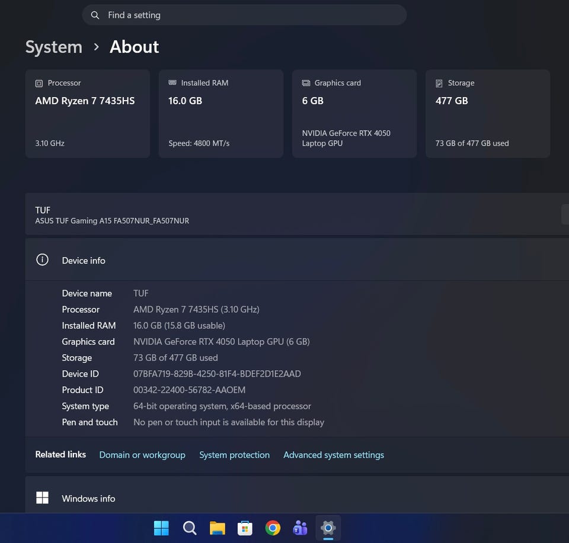The image size is (569, 543).
Task: Click the Graphics card icon on card
Action: 306,83
